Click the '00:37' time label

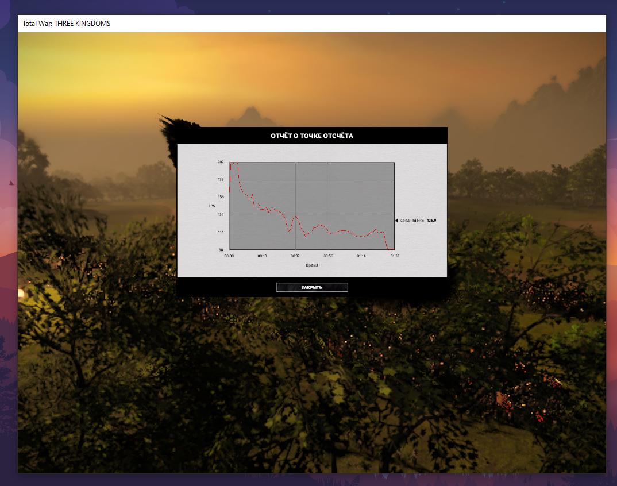295,256
